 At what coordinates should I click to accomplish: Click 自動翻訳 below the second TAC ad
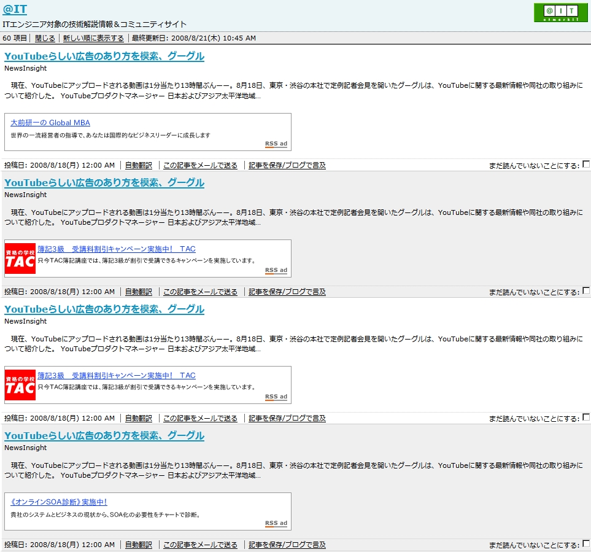(x=139, y=418)
